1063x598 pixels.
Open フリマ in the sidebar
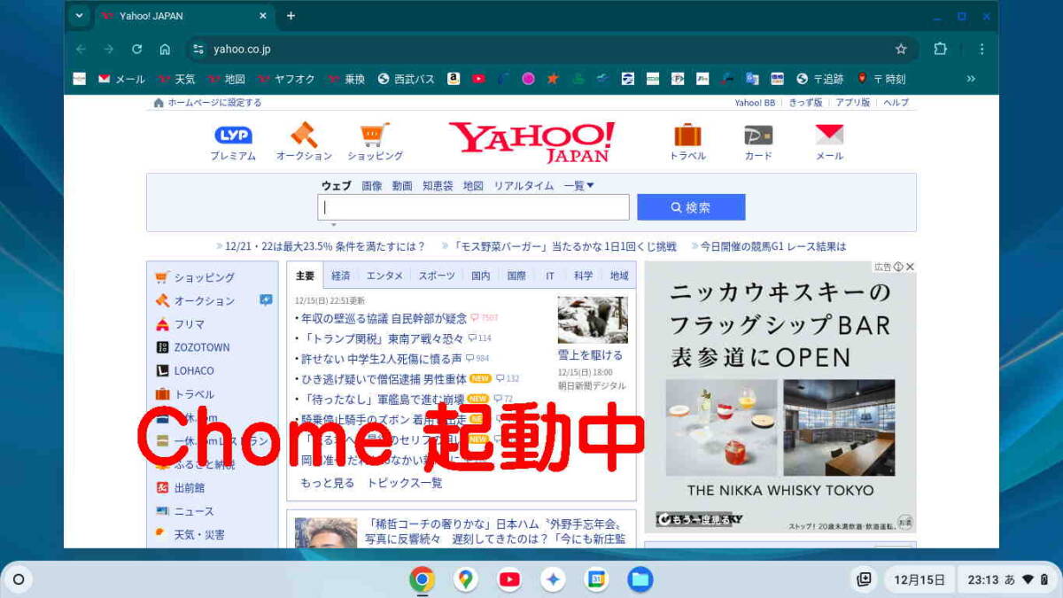189,324
